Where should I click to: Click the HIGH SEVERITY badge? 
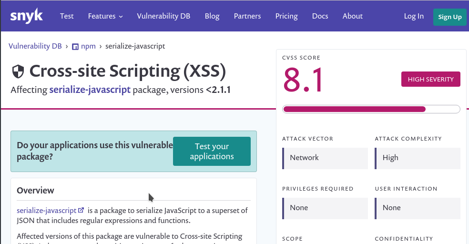[x=431, y=79]
